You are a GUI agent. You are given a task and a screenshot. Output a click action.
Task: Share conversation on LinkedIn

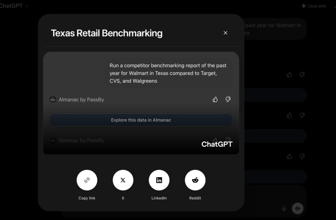[159, 180]
